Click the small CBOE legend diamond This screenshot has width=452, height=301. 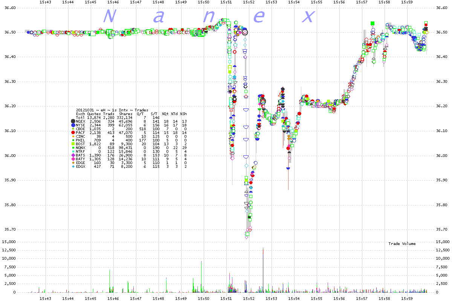point(73,129)
